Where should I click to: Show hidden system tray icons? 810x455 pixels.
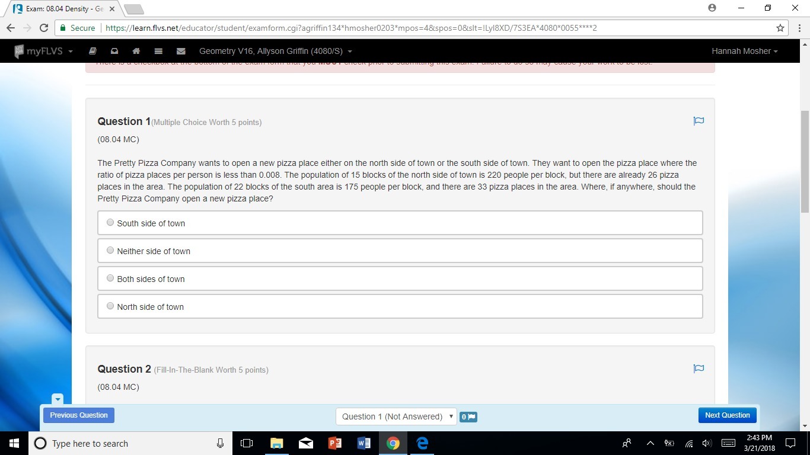pyautogui.click(x=650, y=443)
